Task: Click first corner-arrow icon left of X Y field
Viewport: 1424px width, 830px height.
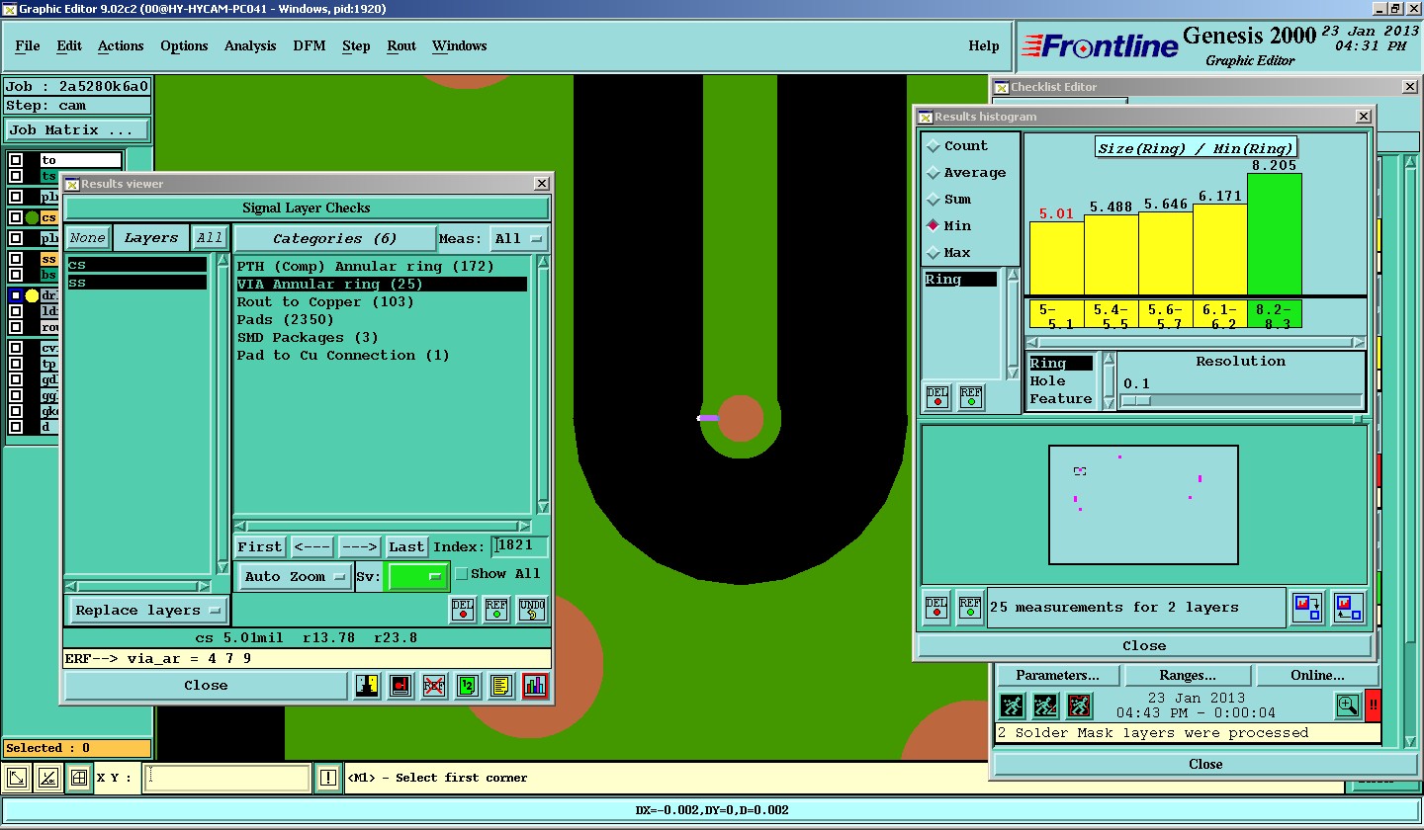Action: 17,779
